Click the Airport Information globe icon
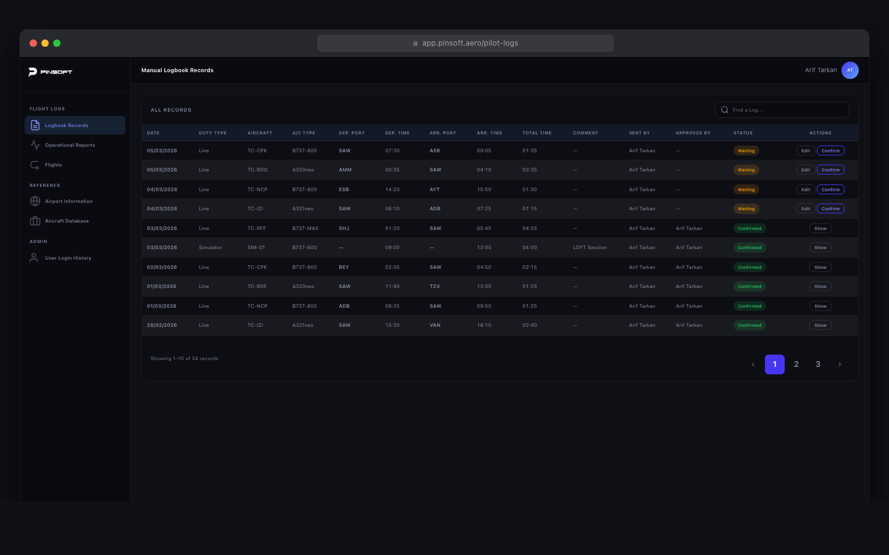 35,201
